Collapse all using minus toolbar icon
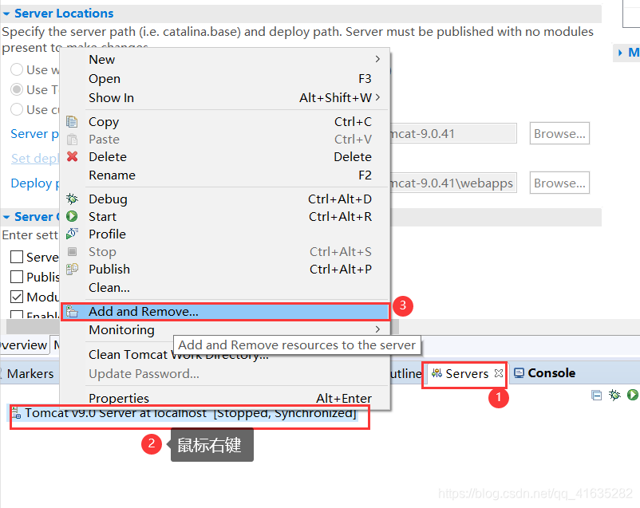The width and height of the screenshot is (640, 508). (596, 395)
